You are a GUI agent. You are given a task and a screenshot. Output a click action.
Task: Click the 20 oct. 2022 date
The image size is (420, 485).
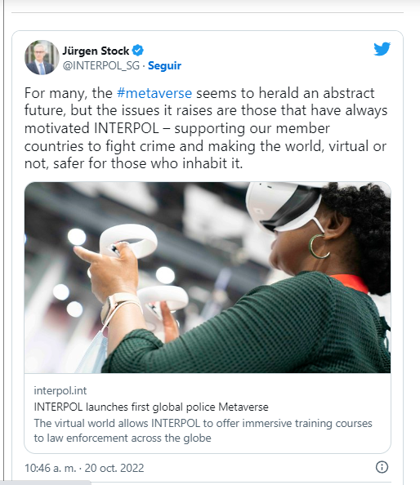(114, 468)
